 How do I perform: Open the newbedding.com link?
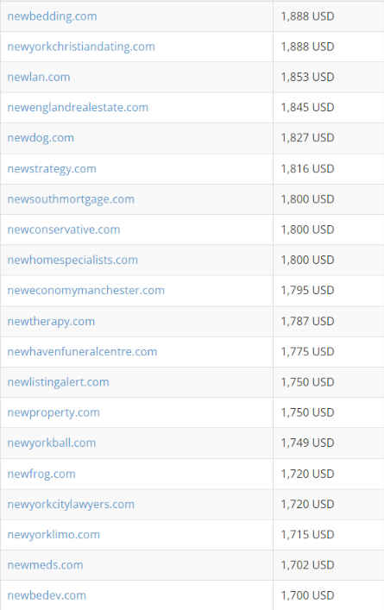(52, 16)
